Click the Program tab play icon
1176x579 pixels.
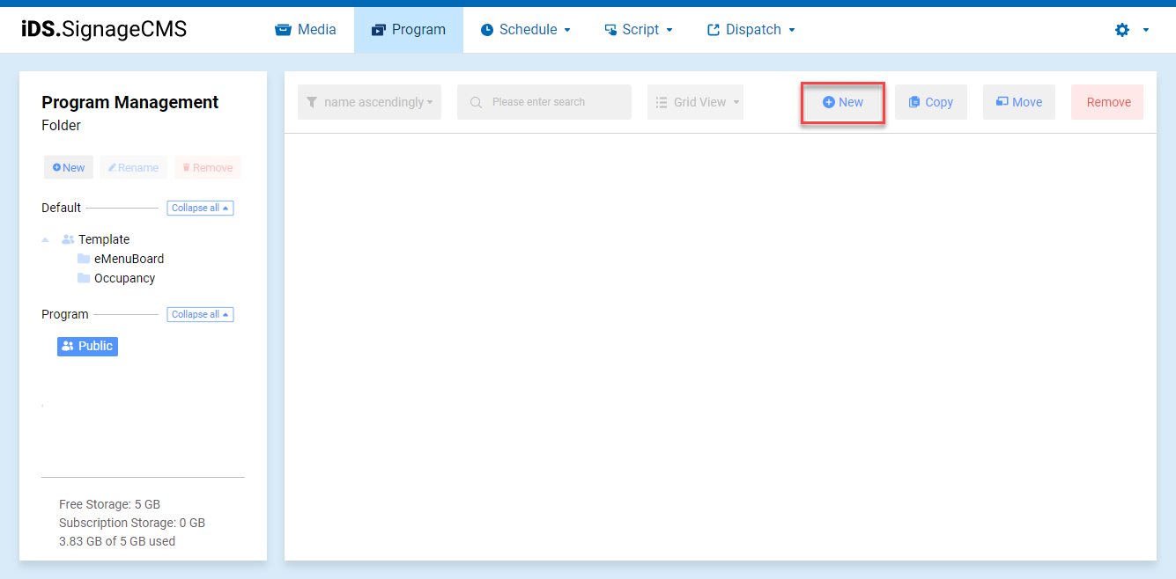(x=379, y=30)
